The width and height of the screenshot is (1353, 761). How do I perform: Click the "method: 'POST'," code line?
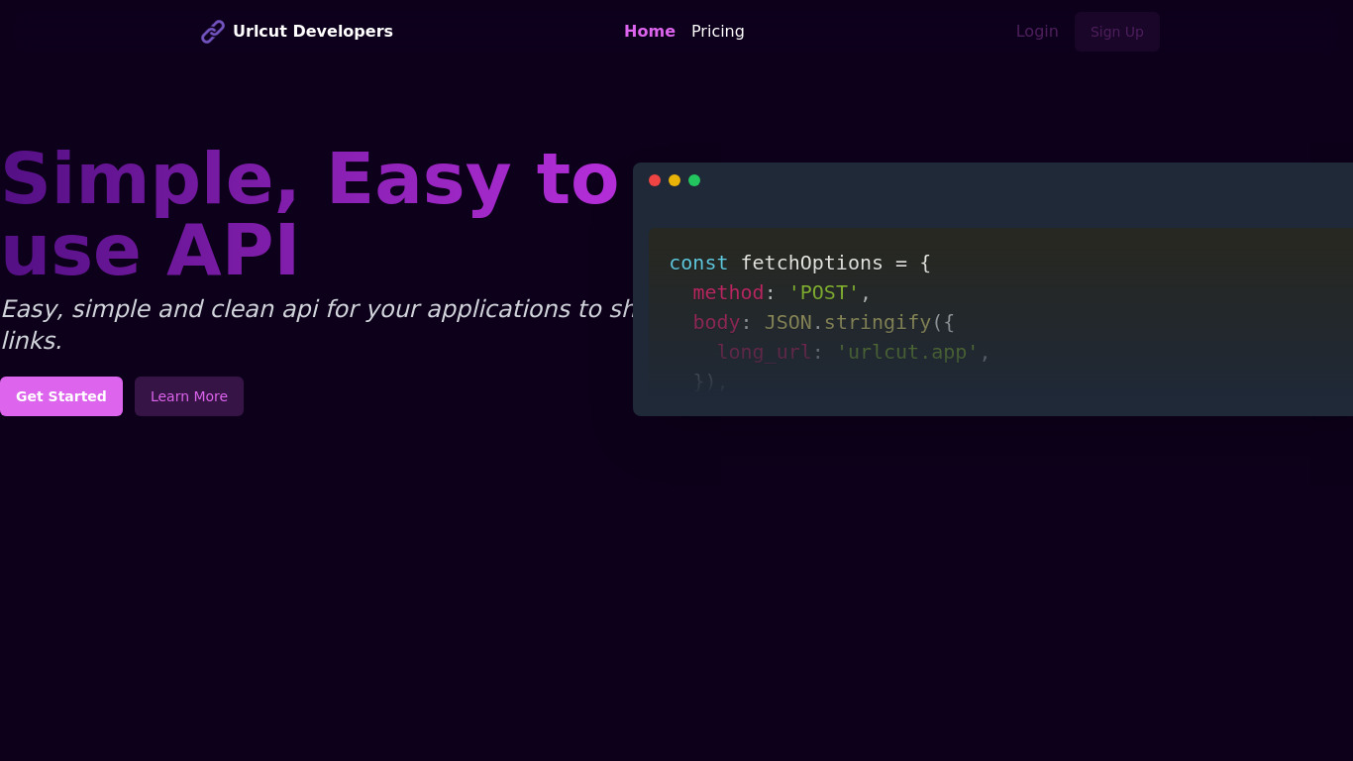click(x=782, y=292)
